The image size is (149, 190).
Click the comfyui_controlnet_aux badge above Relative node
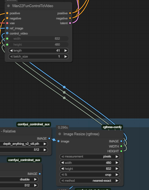34,124
